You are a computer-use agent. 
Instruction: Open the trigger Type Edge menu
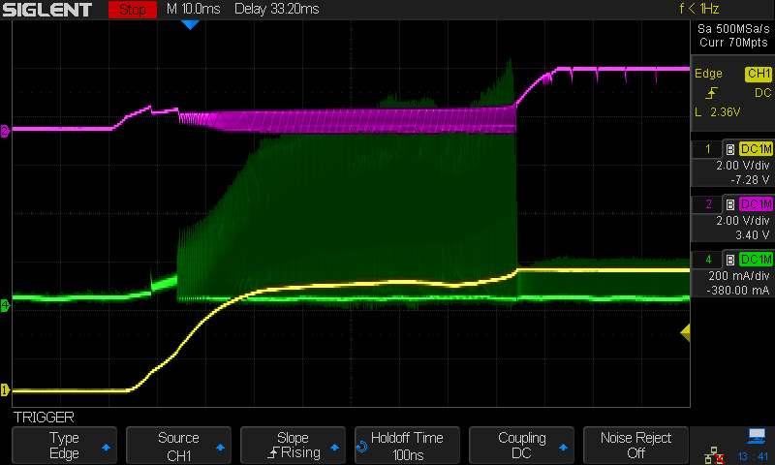pyautogui.click(x=64, y=446)
